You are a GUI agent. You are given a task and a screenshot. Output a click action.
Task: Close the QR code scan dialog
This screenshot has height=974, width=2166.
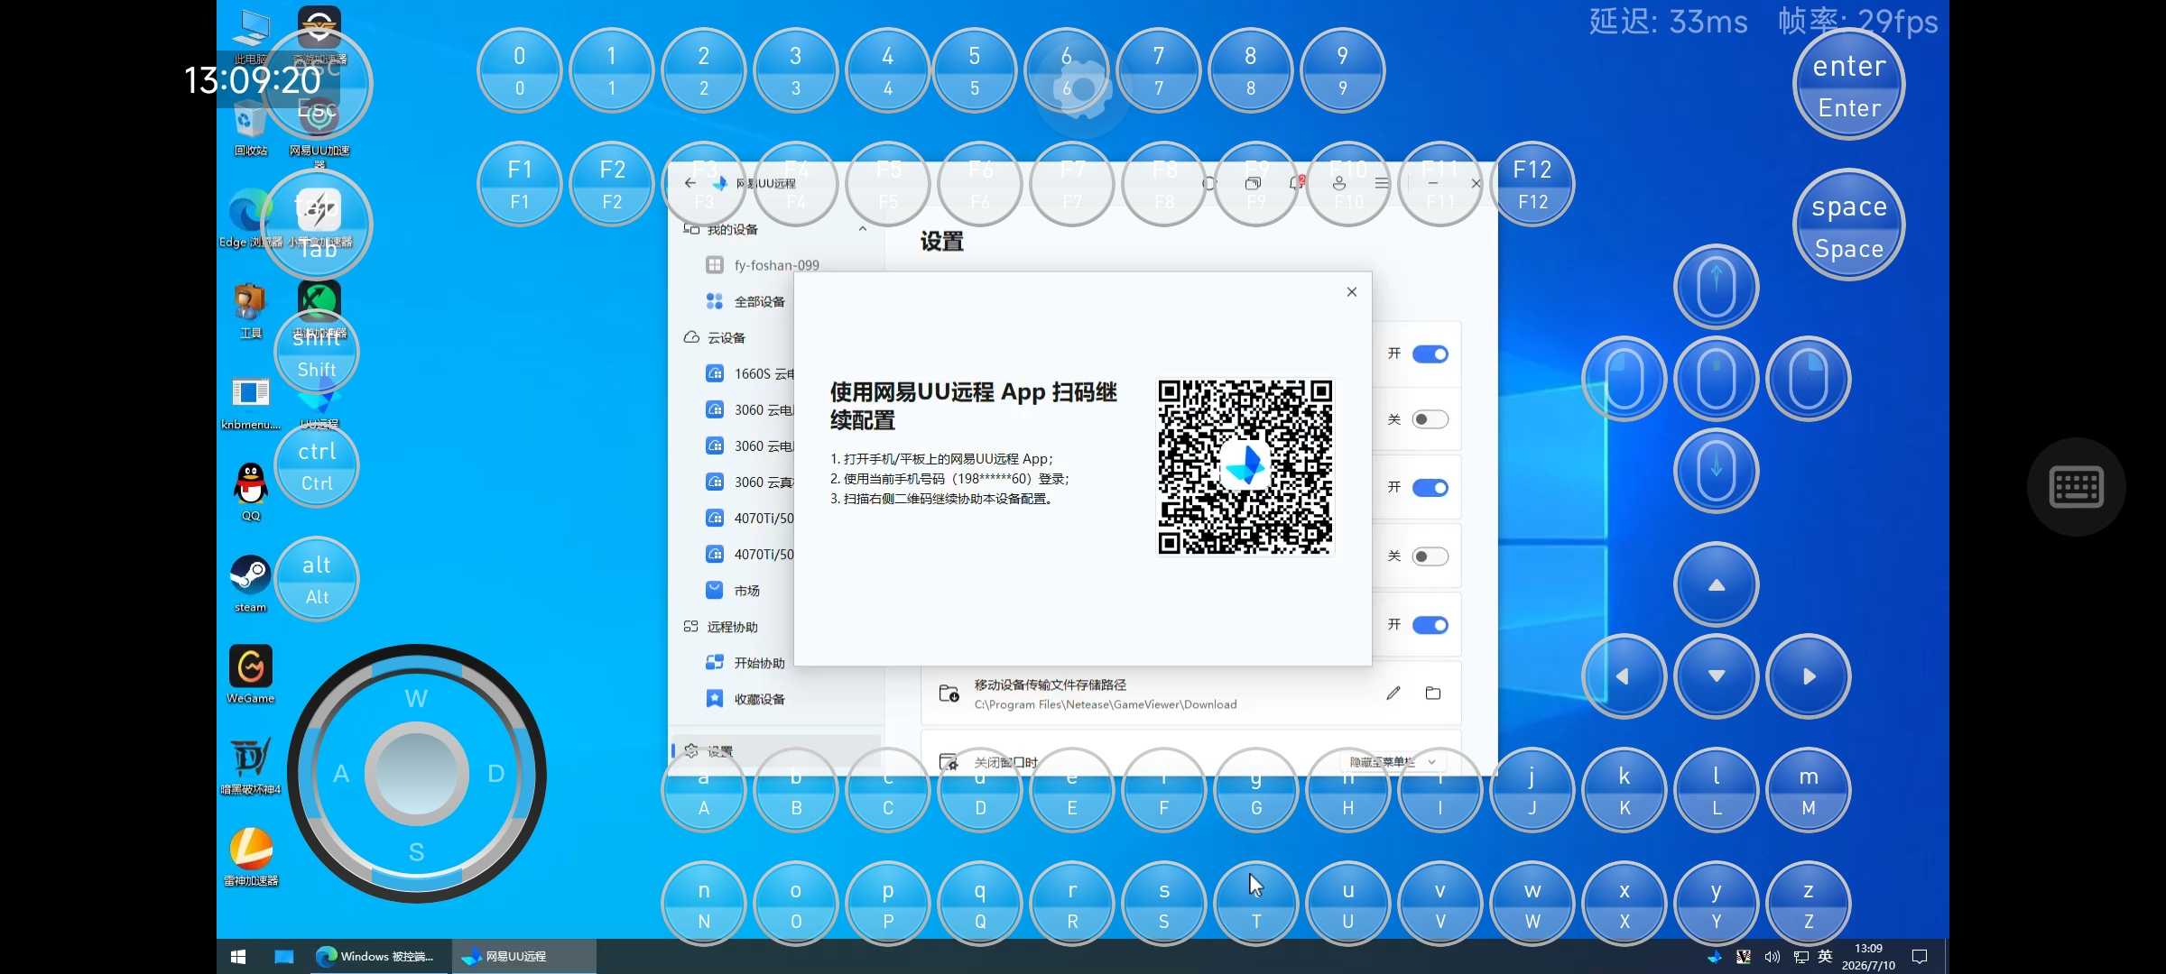[x=1351, y=291]
